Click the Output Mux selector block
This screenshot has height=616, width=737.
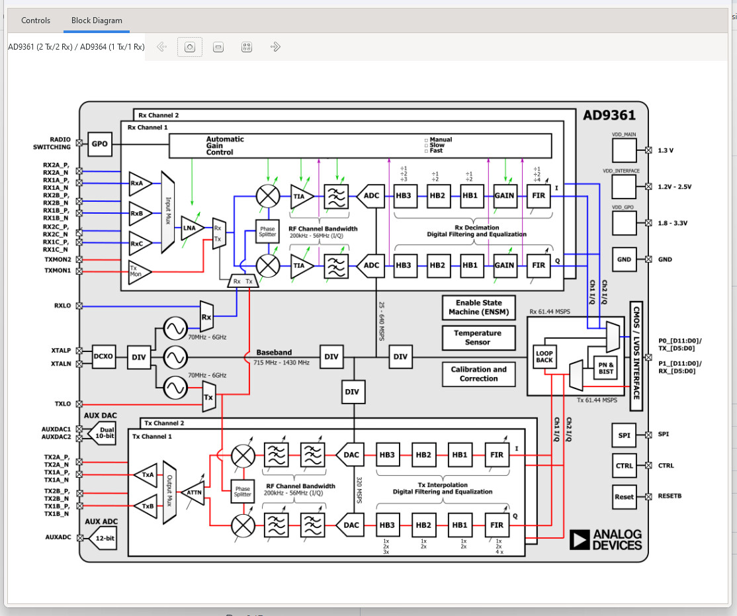click(x=169, y=491)
